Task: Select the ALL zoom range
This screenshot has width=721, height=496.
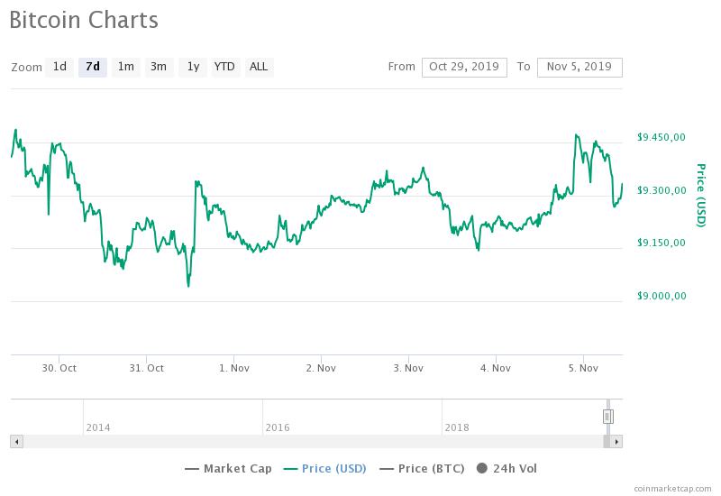Action: click(259, 67)
